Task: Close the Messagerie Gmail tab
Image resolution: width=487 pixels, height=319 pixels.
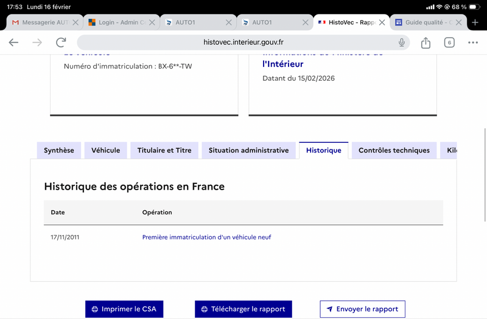Action: 75,22
